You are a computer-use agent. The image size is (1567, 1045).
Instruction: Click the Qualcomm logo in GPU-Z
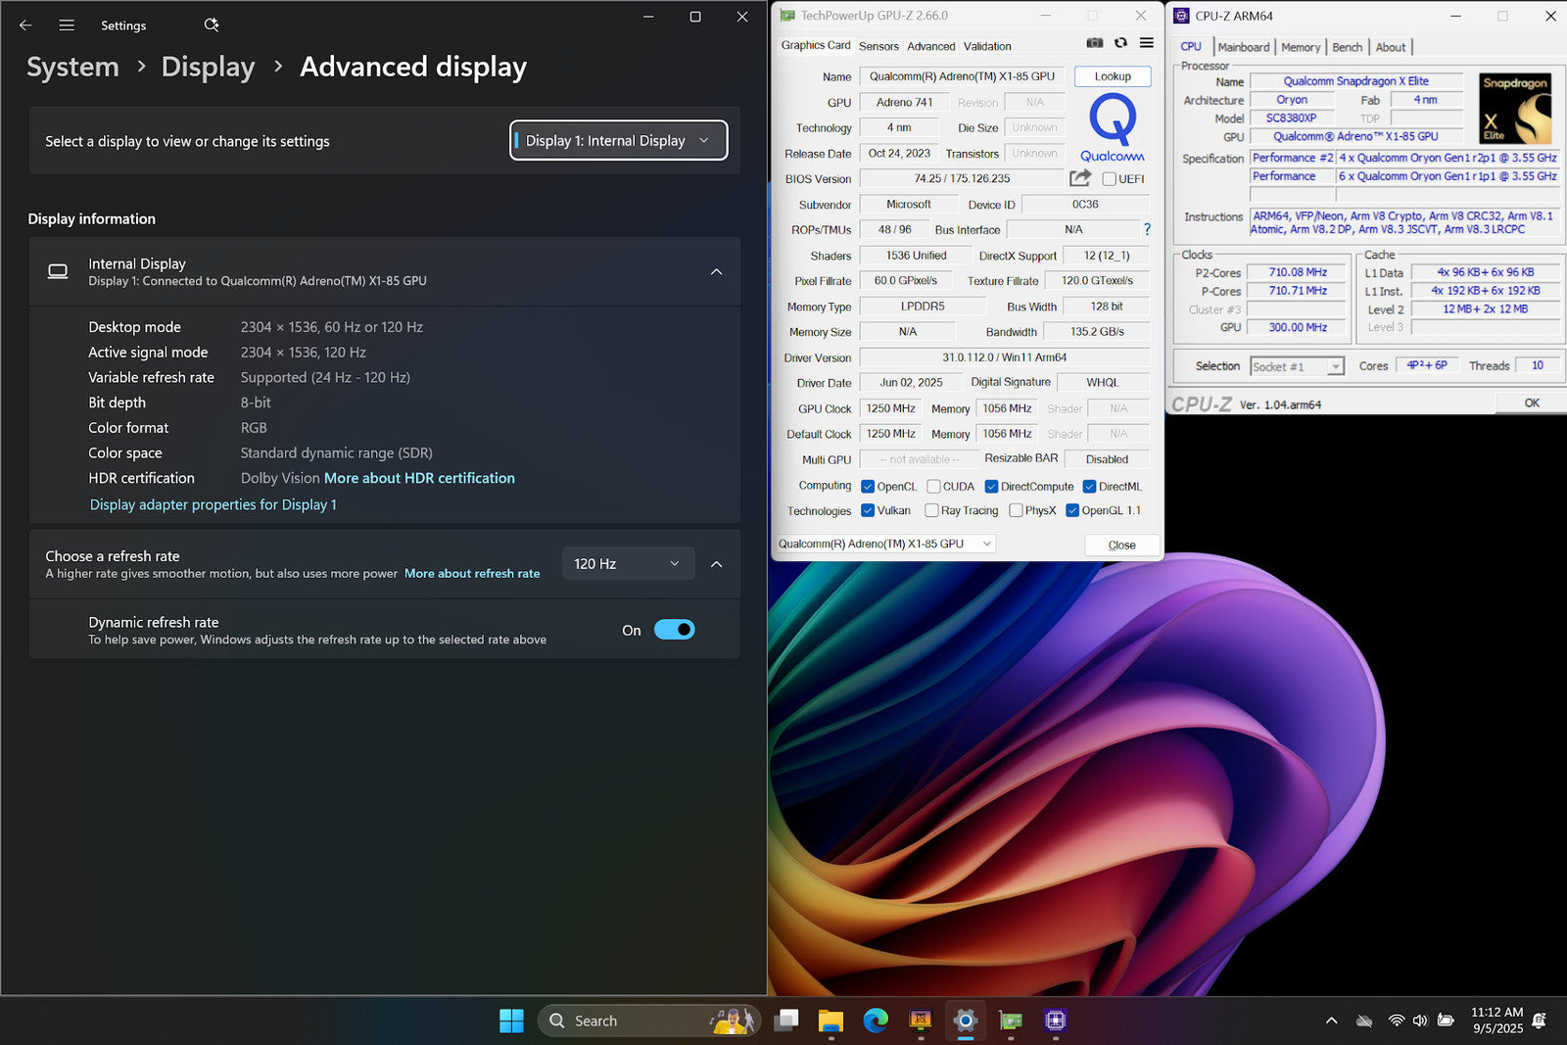point(1113,127)
